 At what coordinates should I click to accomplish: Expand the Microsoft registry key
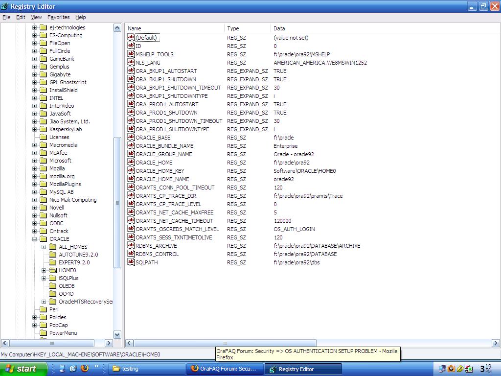pyautogui.click(x=35, y=161)
